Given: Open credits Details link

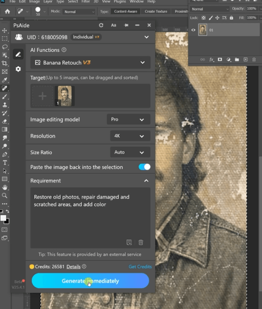Looking at the screenshot, I should click(73, 267).
